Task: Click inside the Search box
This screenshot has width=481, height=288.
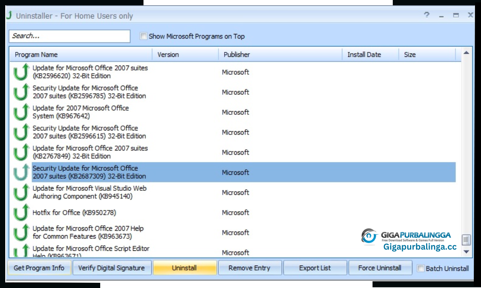Action: click(x=70, y=36)
